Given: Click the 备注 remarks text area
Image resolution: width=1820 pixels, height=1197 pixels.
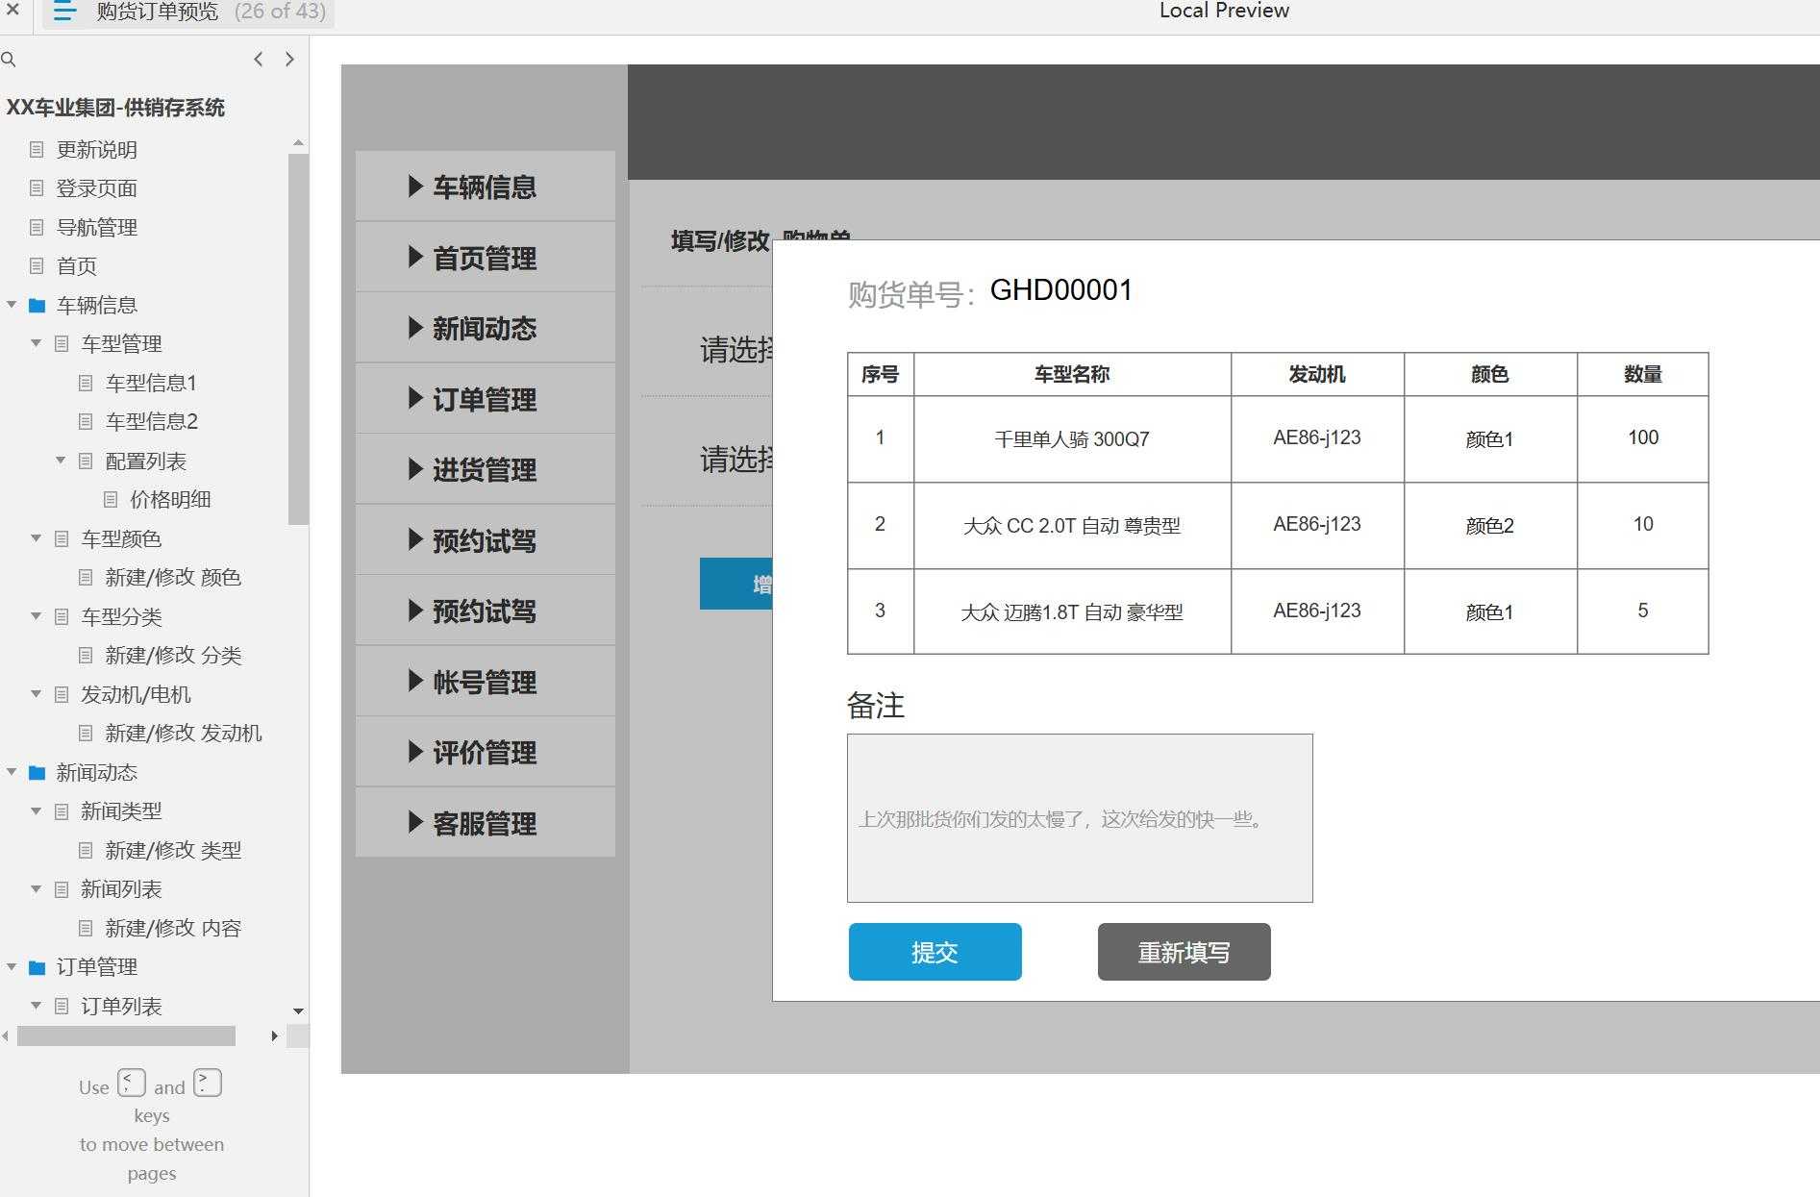Looking at the screenshot, I should (x=1079, y=818).
